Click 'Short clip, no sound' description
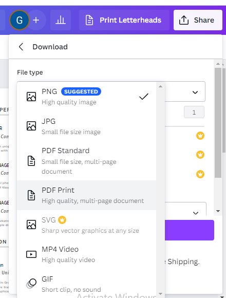The image size is (226, 298). [x=71, y=289]
